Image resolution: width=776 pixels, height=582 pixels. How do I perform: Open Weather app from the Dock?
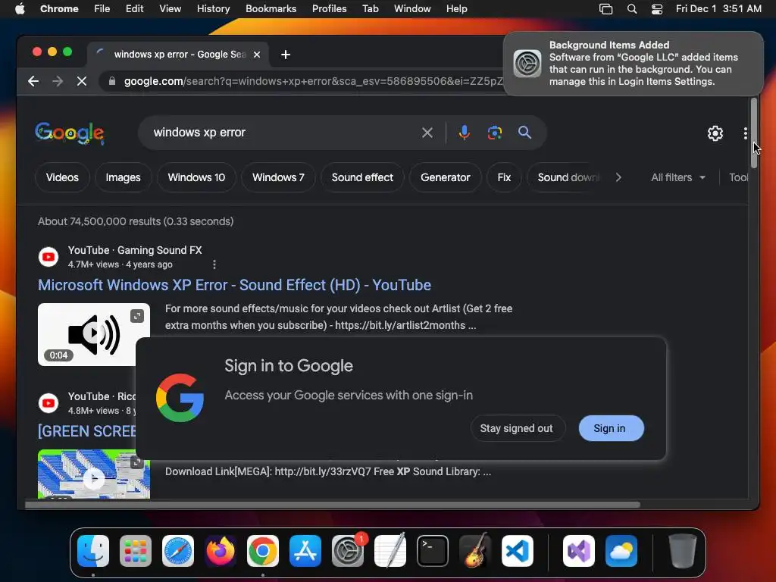point(621,551)
